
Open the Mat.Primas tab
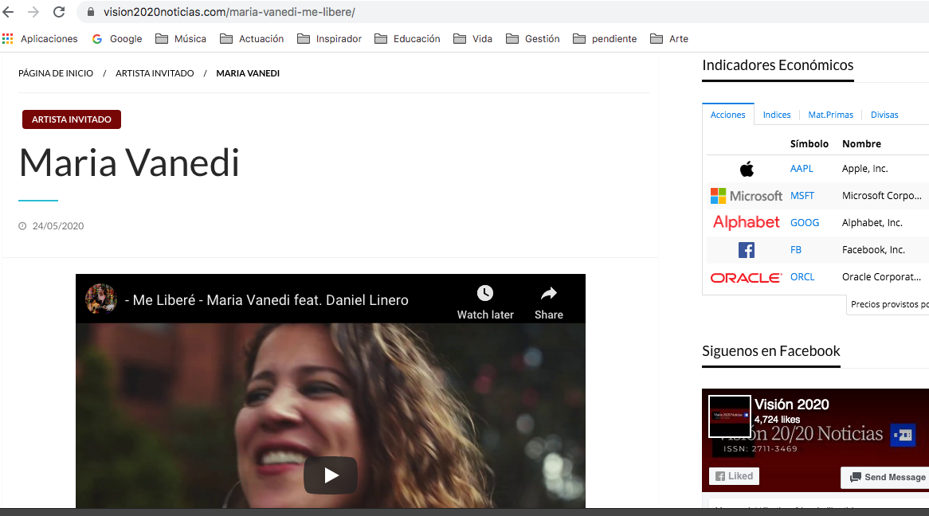pyautogui.click(x=830, y=115)
